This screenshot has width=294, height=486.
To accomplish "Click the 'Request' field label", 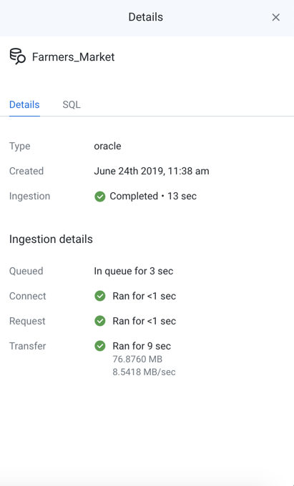I will tap(27, 321).
